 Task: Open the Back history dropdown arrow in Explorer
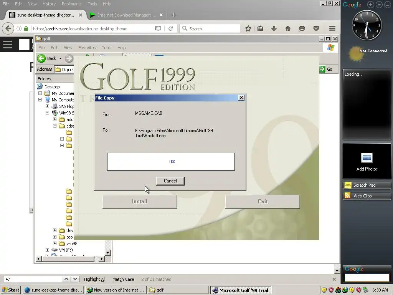click(x=60, y=58)
